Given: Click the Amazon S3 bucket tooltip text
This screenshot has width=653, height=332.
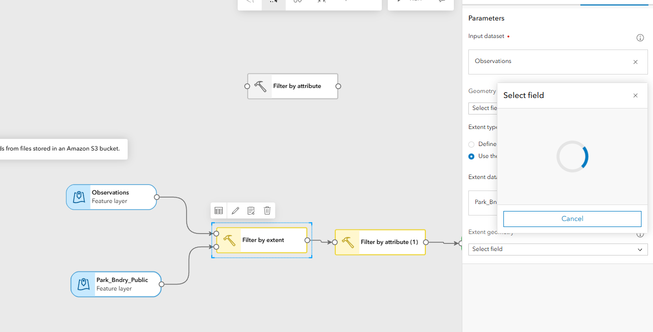Looking at the screenshot, I should click(x=60, y=148).
